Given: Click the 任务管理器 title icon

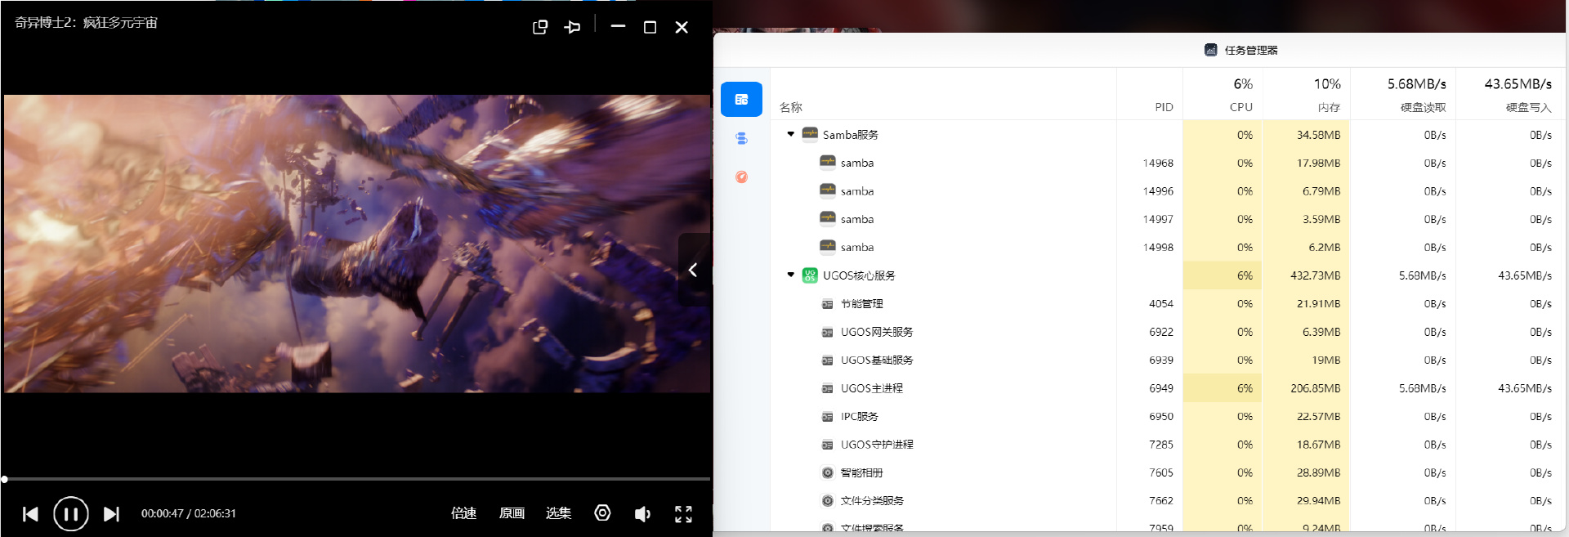Looking at the screenshot, I should 1211,50.
